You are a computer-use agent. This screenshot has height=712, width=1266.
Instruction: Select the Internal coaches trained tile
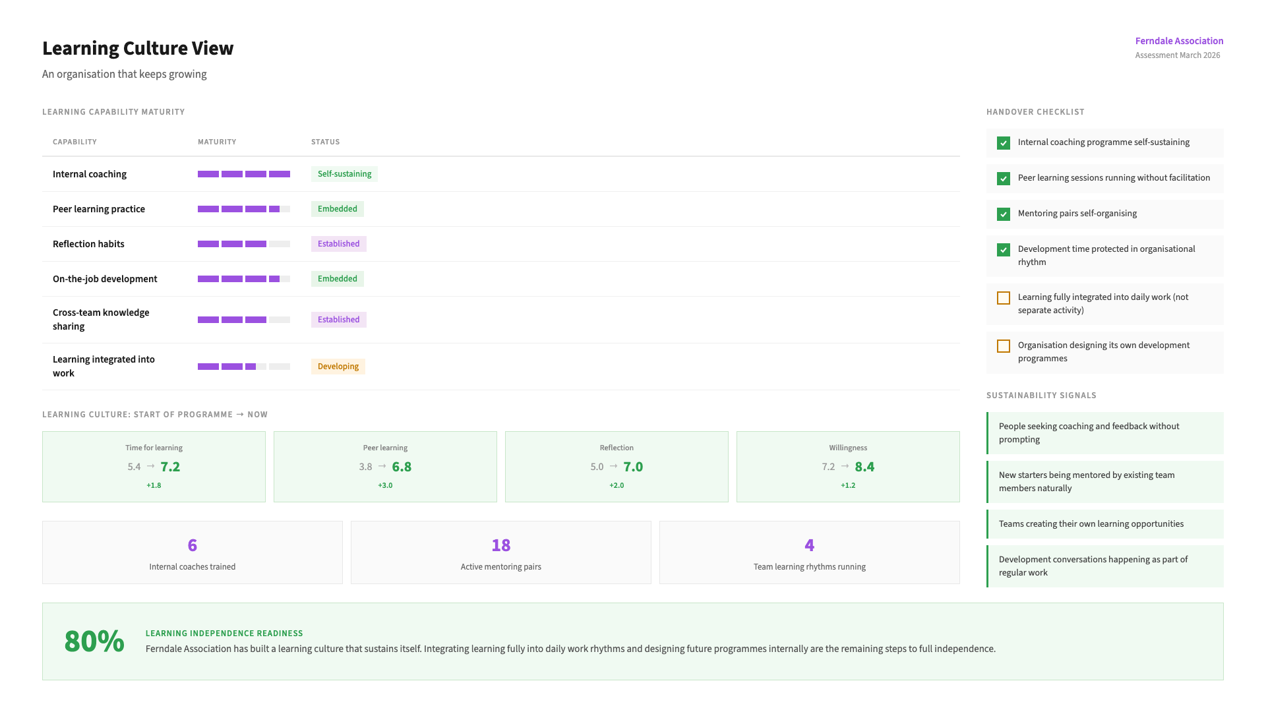192,552
